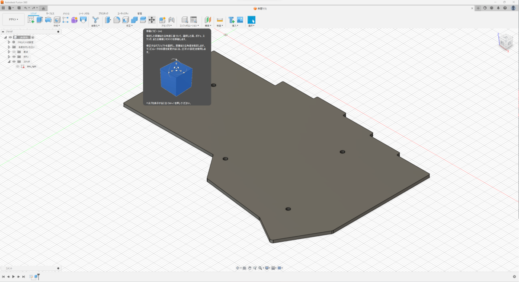
Task: Select the Hole tool
Action: coord(57,19)
